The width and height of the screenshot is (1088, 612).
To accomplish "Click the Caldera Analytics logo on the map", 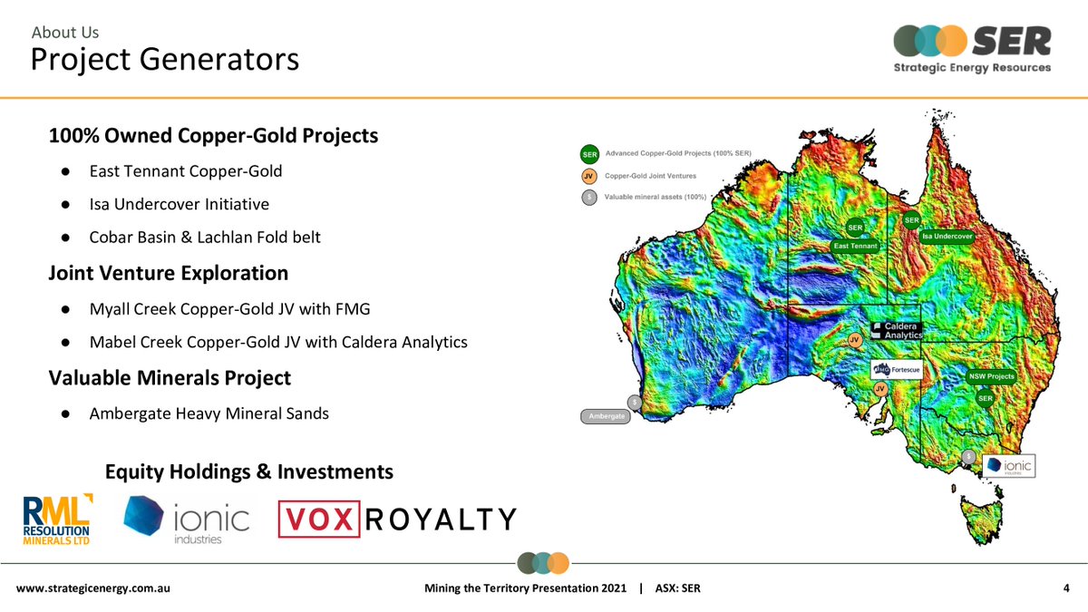I will click(897, 330).
